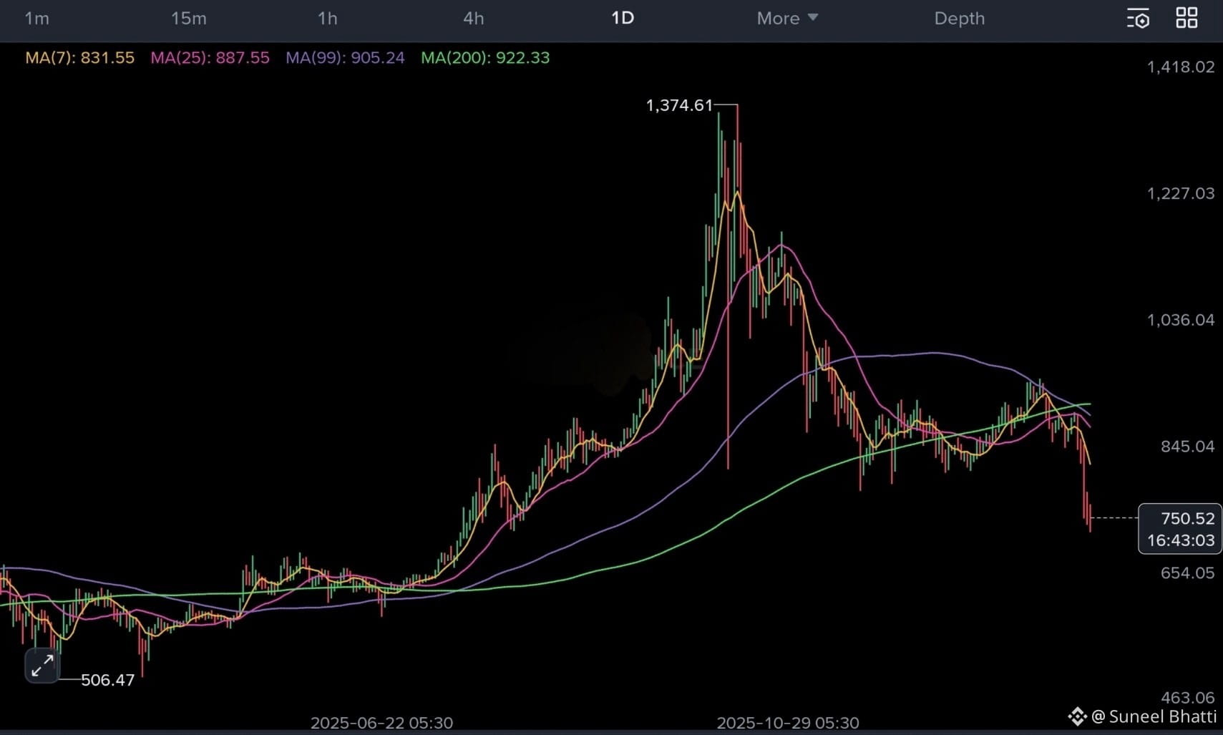
Task: Click the 654.05 price axis value
Action: point(1188,573)
